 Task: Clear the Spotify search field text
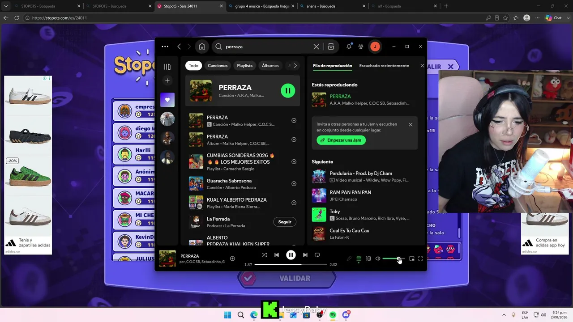(x=316, y=47)
